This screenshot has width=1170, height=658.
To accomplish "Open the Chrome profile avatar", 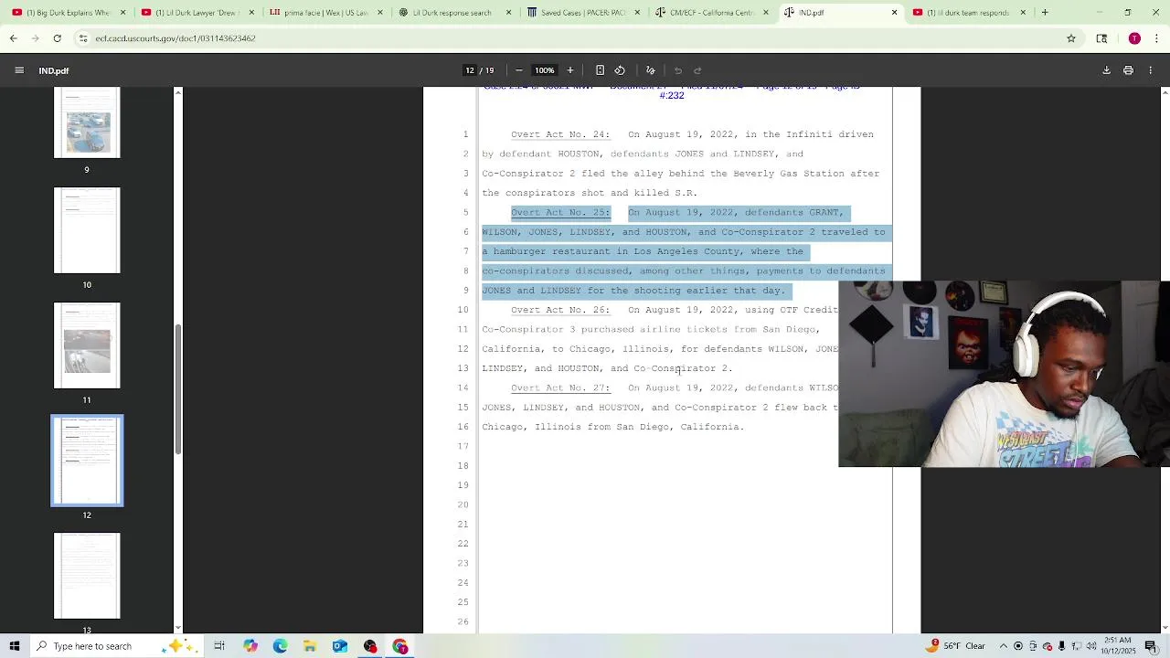I will (1134, 38).
